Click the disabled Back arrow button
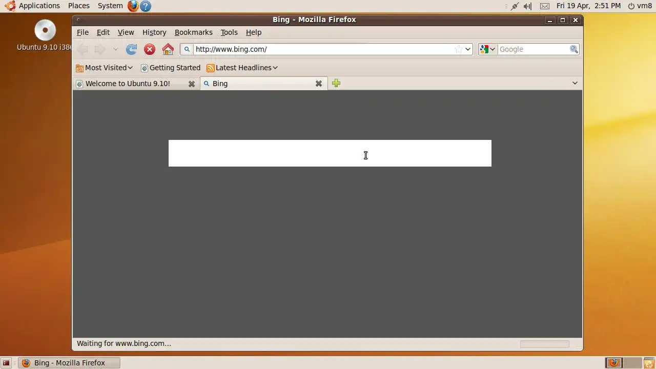 [x=83, y=49]
